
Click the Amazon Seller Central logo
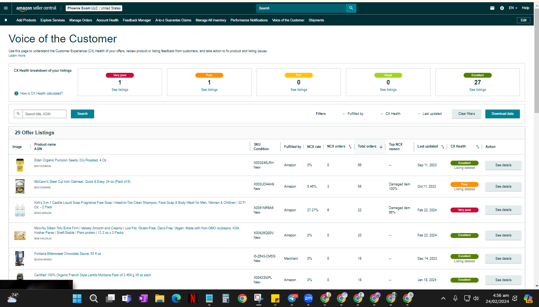tap(36, 8)
